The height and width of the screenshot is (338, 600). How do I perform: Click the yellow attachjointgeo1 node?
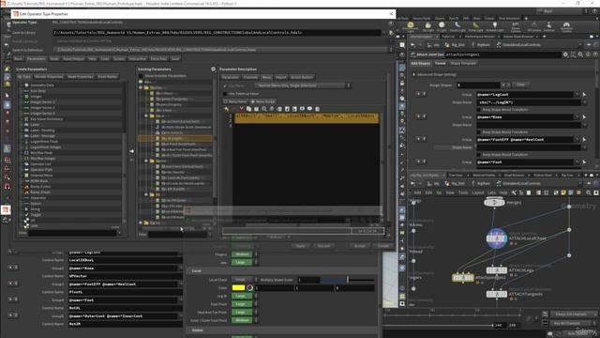pyautogui.click(x=463, y=278)
